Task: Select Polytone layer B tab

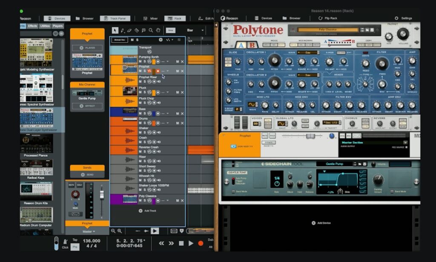Action: 252,45
